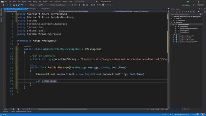
Task: Collapse the Services solution folder
Action: [172, 34]
